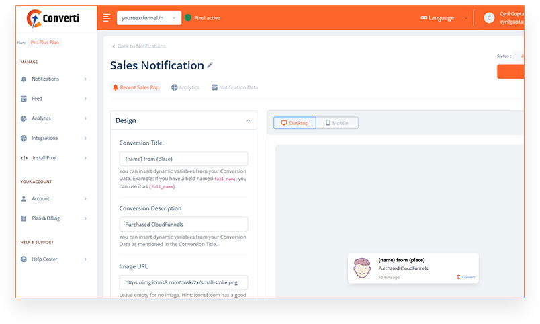This screenshot has width=540, height=324.
Task: Click the Pro Plus Plan badge
Action: pos(45,42)
